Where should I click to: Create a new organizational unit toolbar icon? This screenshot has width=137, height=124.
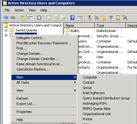[x=104, y=18]
